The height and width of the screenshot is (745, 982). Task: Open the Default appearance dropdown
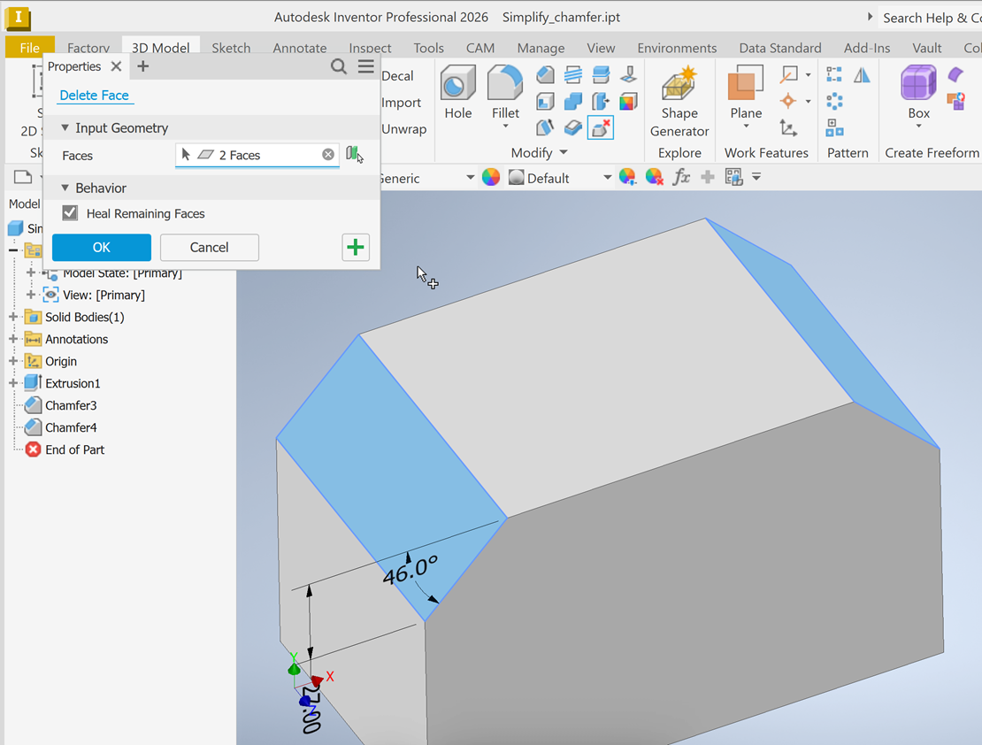tap(607, 177)
